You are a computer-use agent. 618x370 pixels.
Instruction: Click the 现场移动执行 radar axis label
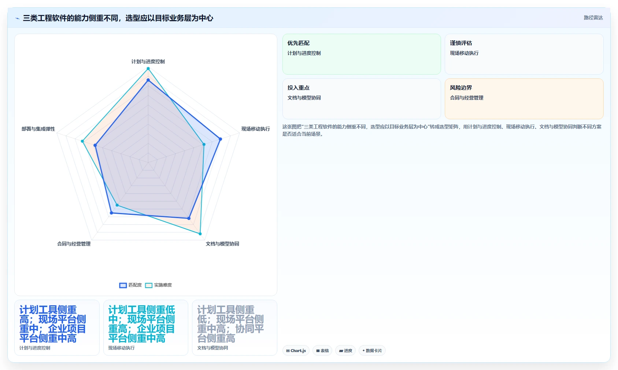[255, 129]
